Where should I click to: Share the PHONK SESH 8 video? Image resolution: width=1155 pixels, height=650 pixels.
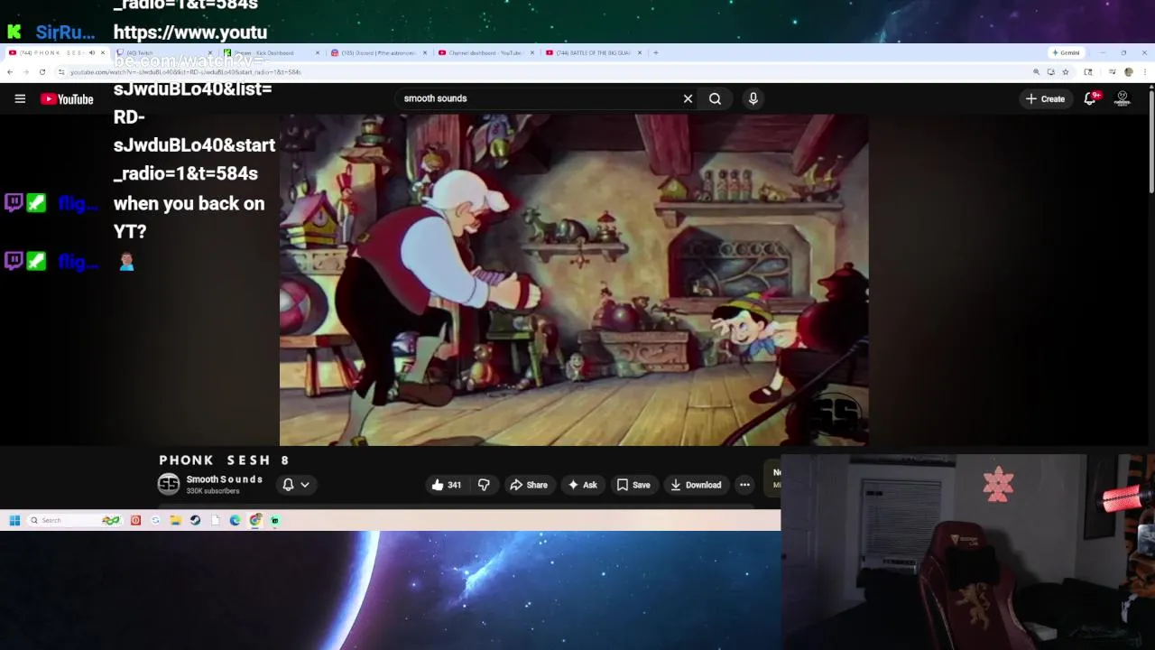529,485
